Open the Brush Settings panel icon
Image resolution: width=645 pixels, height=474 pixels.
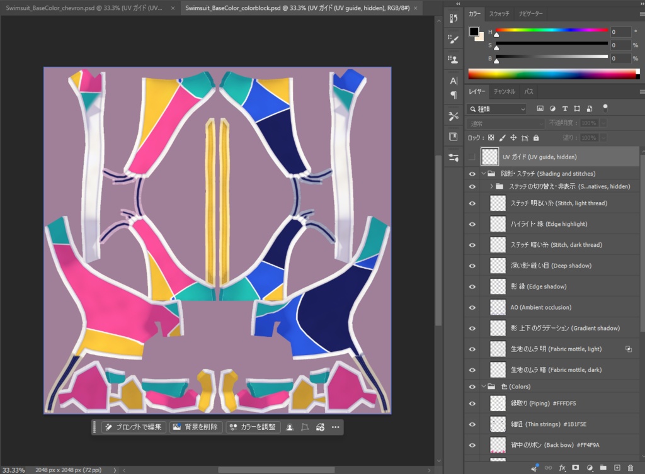click(454, 39)
